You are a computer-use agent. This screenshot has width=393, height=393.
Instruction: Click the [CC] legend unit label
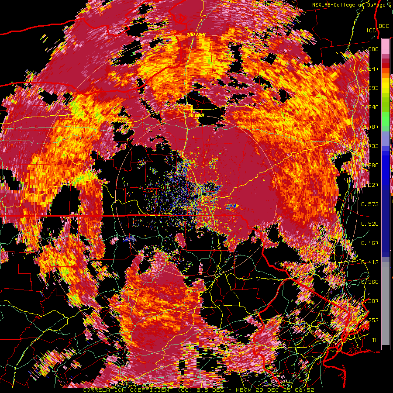(x=373, y=30)
